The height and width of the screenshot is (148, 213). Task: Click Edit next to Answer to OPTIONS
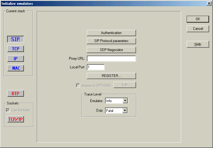click(125, 85)
